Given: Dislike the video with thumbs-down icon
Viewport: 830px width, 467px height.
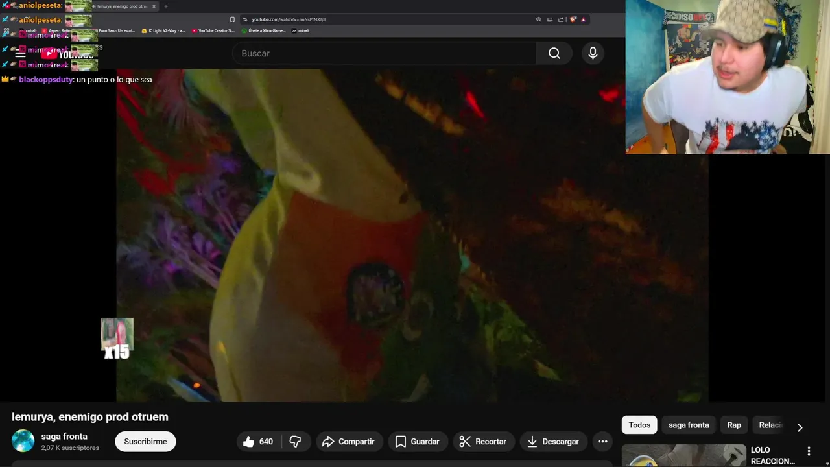Looking at the screenshot, I should tap(295, 442).
